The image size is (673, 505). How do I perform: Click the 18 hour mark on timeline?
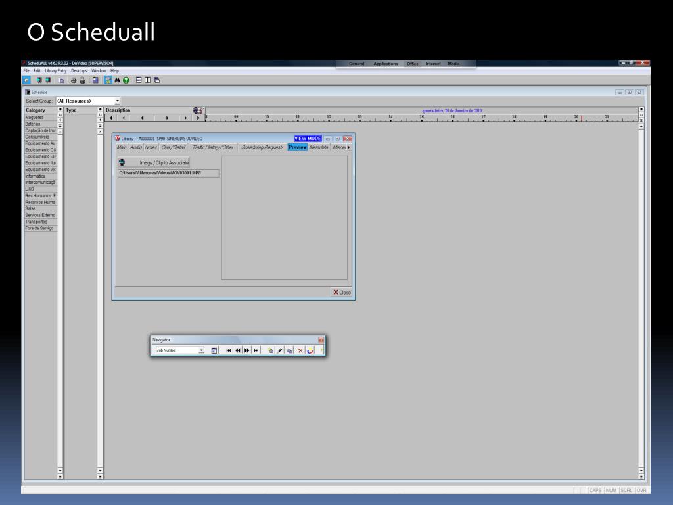coord(514,118)
